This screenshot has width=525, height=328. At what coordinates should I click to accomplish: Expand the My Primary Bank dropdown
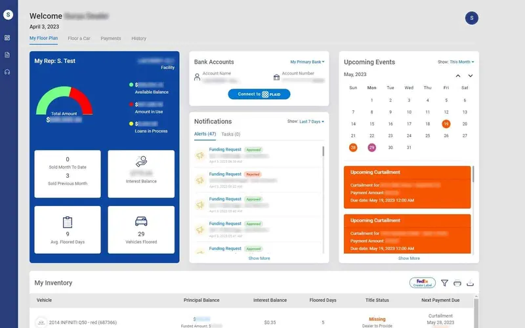coord(307,62)
